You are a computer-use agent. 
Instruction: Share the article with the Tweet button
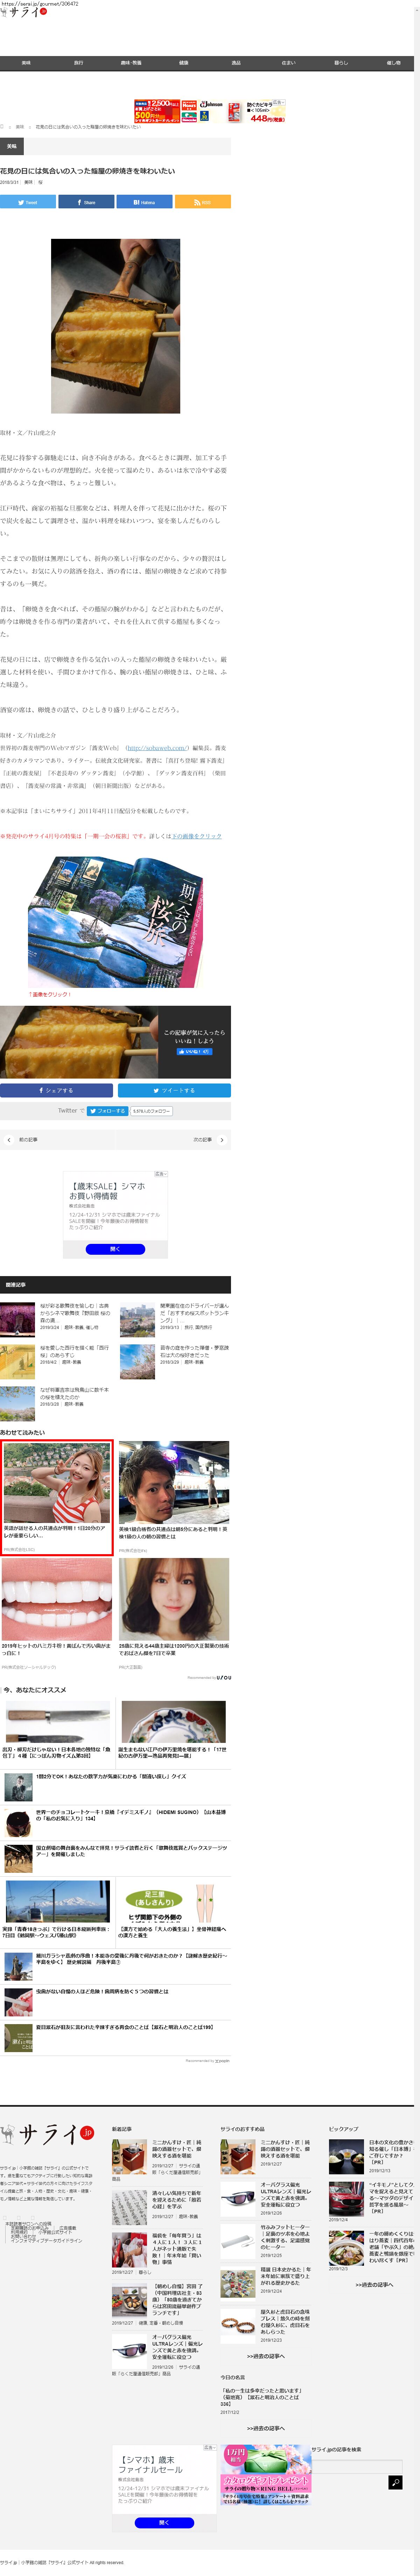coord(28,202)
